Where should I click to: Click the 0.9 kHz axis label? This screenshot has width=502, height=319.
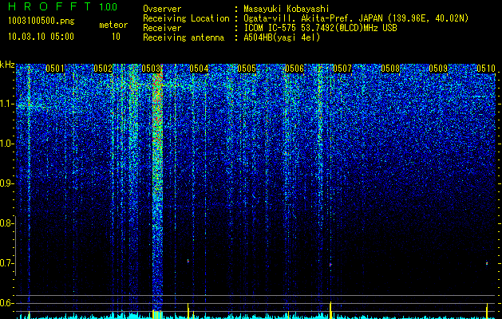click(6, 183)
